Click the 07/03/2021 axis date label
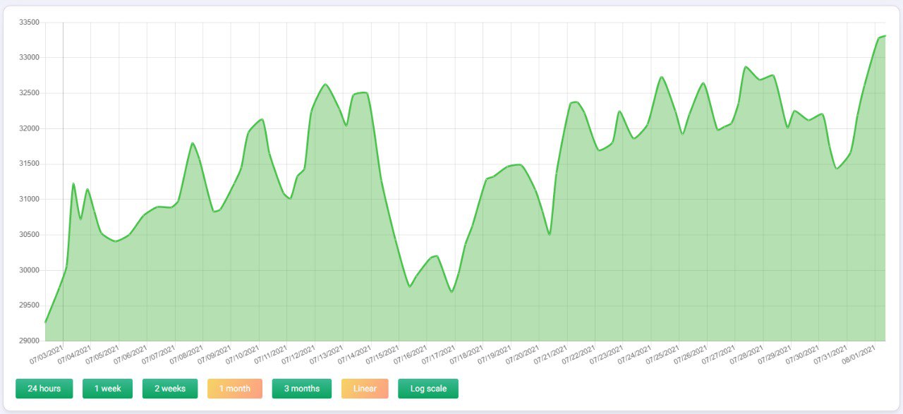The height and width of the screenshot is (414, 903). point(48,355)
